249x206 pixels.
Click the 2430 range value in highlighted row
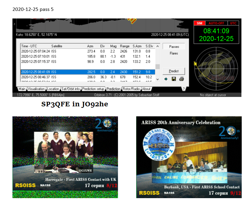point(123,72)
